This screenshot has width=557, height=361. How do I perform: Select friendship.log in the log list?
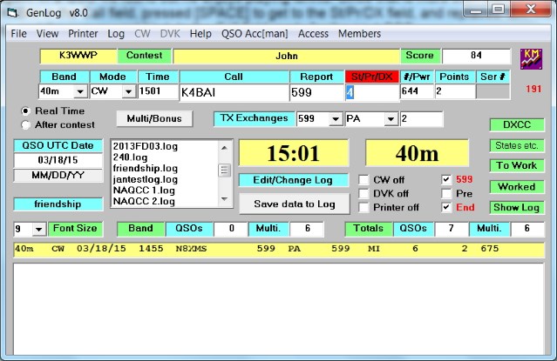(146, 168)
